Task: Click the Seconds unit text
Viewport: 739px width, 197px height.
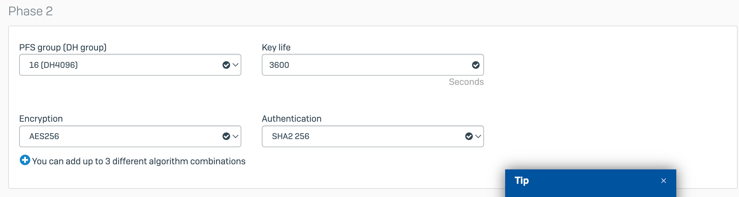Action: pyautogui.click(x=466, y=82)
